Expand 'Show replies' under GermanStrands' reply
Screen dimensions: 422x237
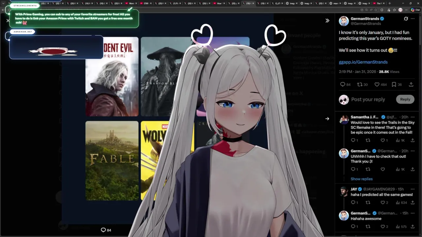click(362, 179)
